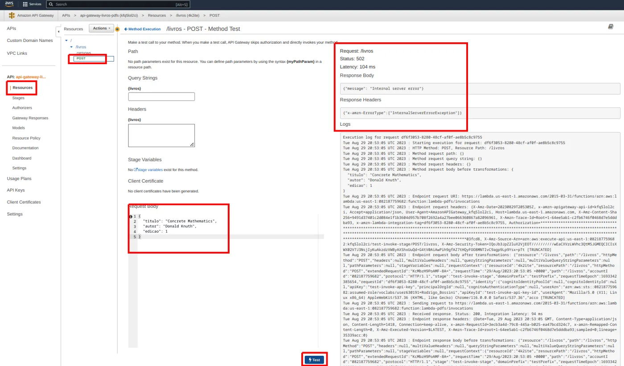Click the 'Request: /livros' text
The width and height of the screenshot is (624, 366).
click(x=357, y=51)
